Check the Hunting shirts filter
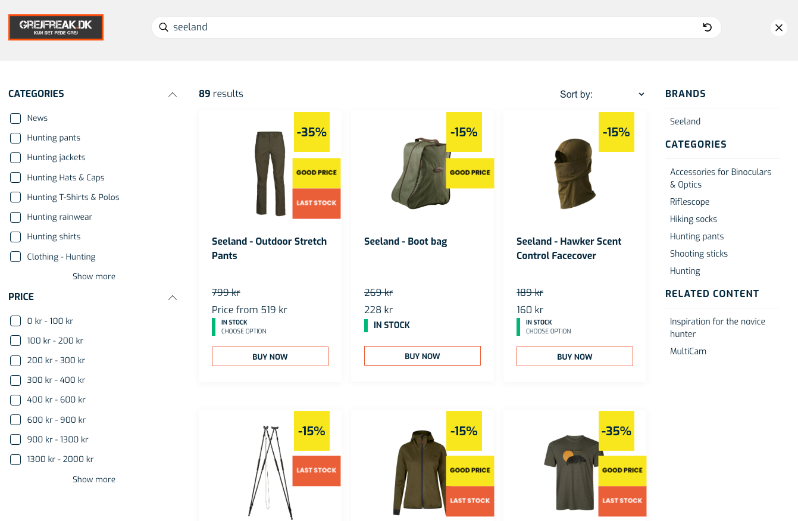Viewport: 798px width, 521px height. (x=15, y=236)
